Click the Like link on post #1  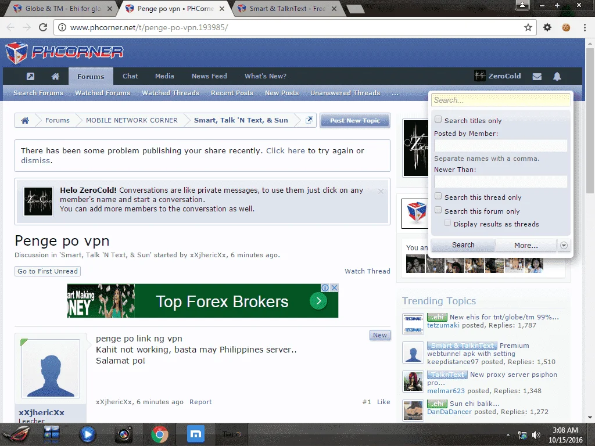[383, 402]
